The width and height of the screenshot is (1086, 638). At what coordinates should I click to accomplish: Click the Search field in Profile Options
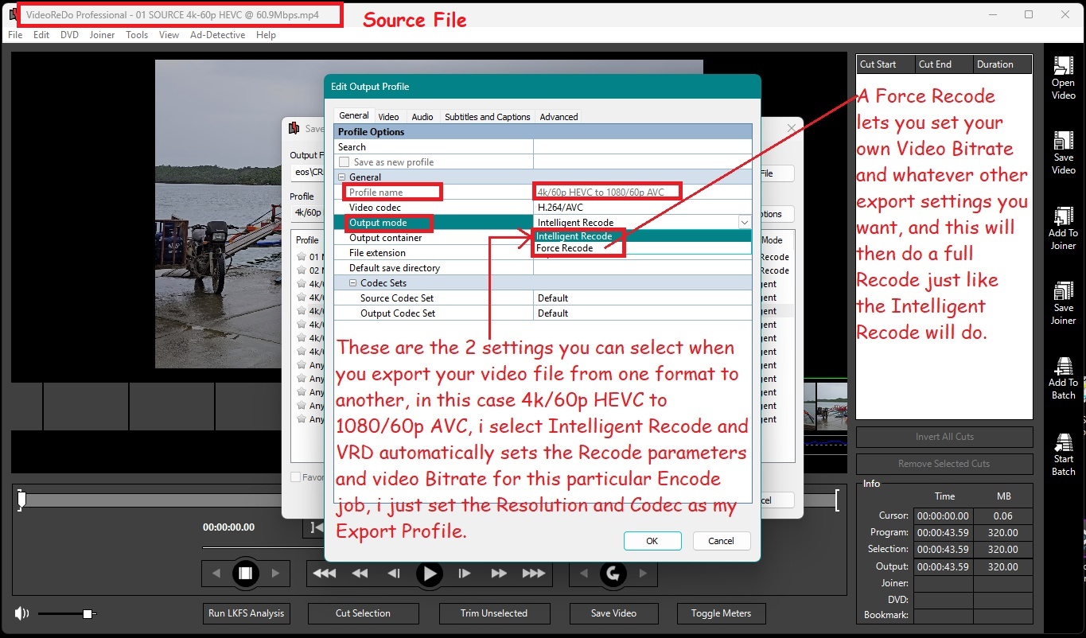[x=642, y=147]
